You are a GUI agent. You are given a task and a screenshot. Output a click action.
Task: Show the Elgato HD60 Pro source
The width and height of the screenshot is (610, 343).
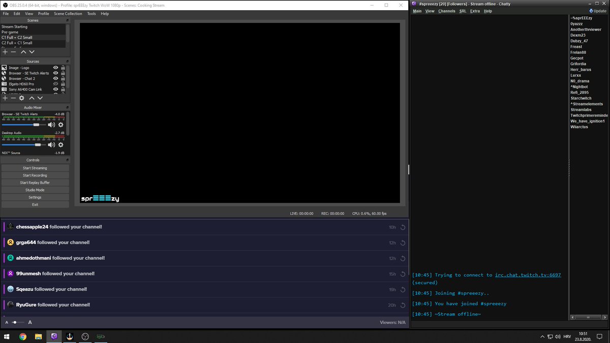tap(56, 84)
